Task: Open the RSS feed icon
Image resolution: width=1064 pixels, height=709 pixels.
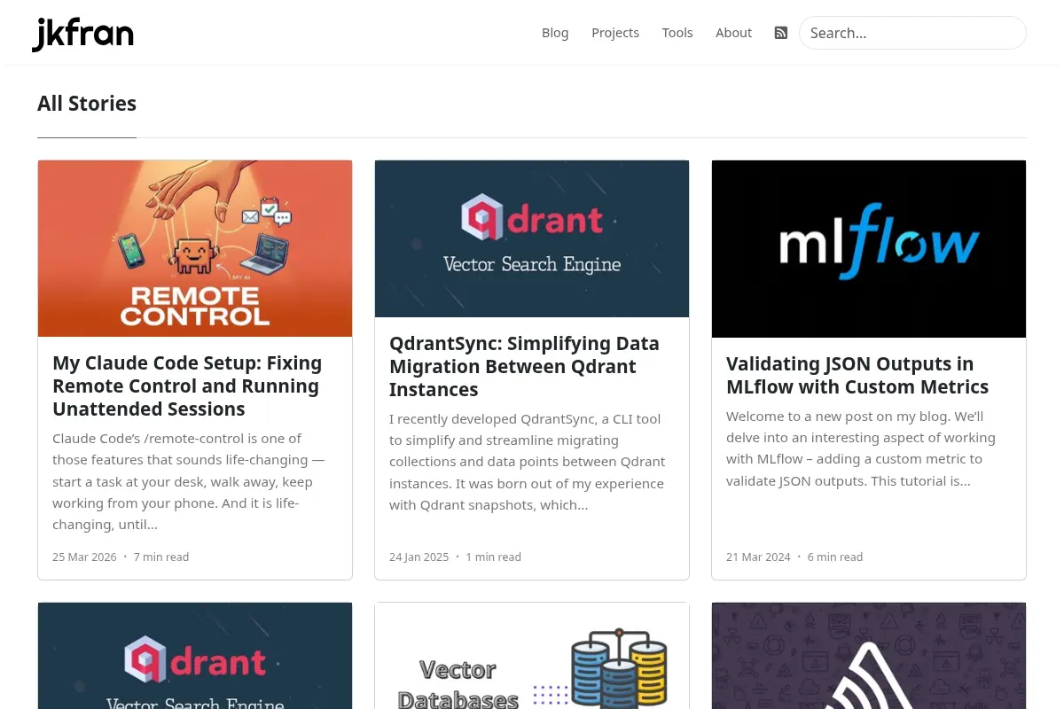Action: (781, 33)
